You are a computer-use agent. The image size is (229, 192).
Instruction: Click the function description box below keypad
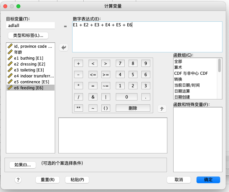113,135
